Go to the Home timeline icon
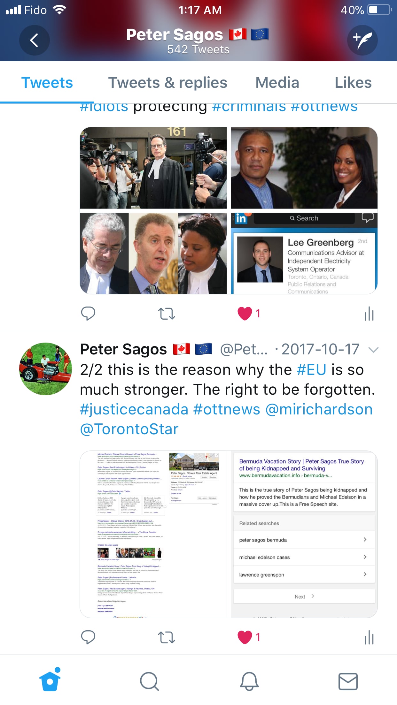The width and height of the screenshot is (397, 705). pyautogui.click(x=50, y=679)
